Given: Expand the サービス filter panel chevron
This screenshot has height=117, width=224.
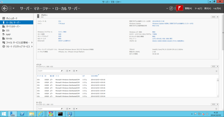Looking at the screenshot, I should pyautogui.click(x=216, y=109).
